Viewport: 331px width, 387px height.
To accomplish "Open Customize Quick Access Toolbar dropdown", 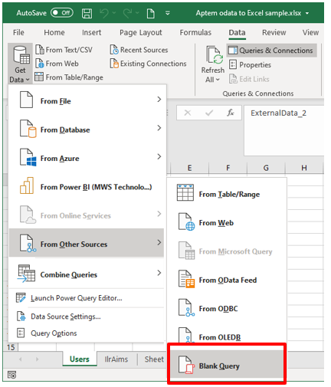I will click(x=168, y=13).
